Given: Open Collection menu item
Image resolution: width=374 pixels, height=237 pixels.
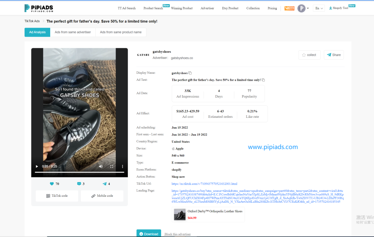Looking at the screenshot, I should pyautogui.click(x=253, y=8).
